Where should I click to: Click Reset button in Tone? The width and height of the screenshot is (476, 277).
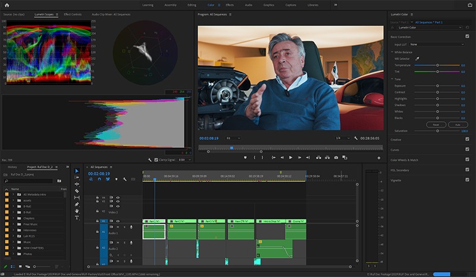pos(436,125)
